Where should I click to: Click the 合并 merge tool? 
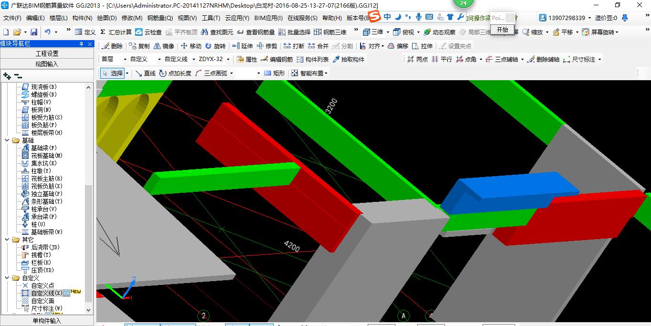(x=318, y=46)
